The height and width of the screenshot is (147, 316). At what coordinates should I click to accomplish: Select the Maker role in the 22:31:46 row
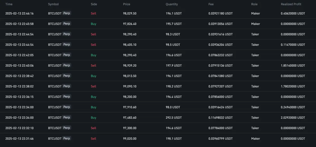coord(255,139)
